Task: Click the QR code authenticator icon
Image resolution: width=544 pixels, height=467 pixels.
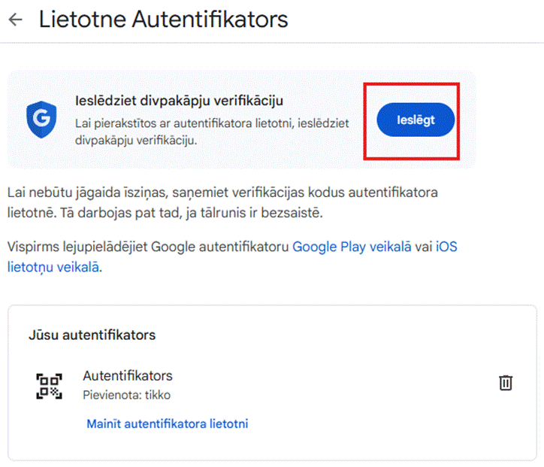Action: pyautogui.click(x=50, y=386)
